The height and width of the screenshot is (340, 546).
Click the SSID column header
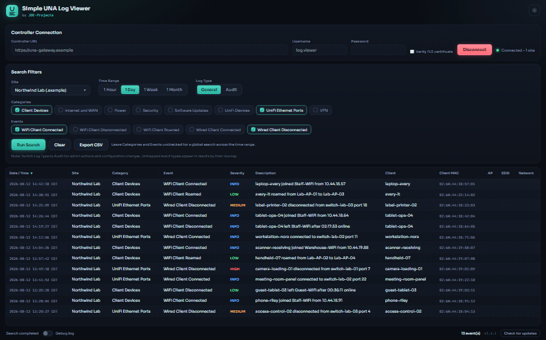[505, 173]
